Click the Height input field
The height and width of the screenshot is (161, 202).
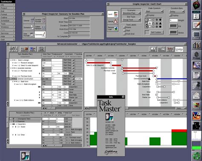(x=173, y=20)
